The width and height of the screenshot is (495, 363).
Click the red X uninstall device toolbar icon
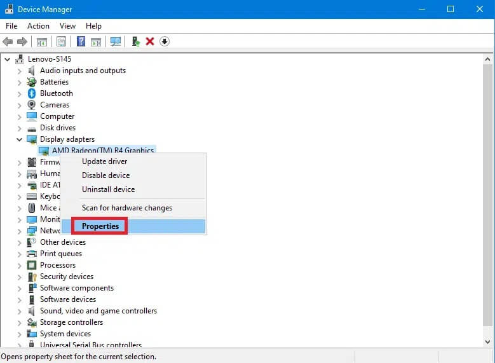(150, 42)
